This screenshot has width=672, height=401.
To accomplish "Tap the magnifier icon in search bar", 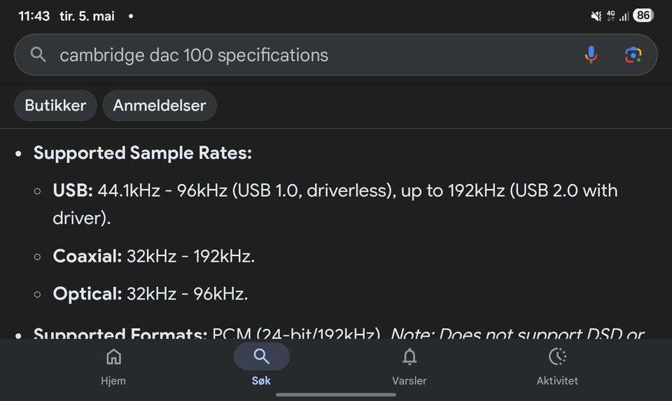I will [x=38, y=55].
